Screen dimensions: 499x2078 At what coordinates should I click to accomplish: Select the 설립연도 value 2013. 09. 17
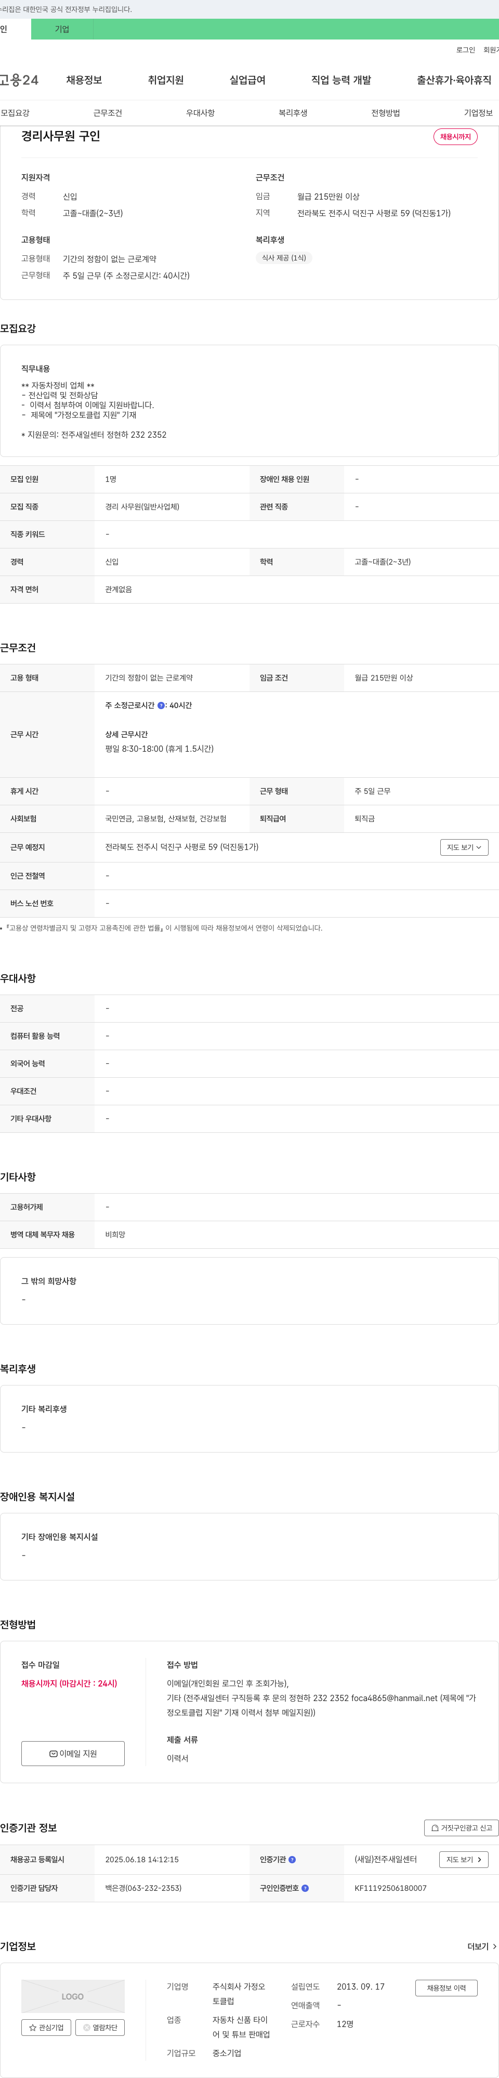(360, 1987)
